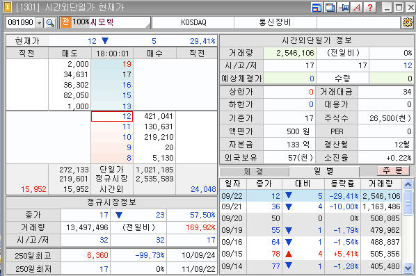416x276 pixels.
Task: Click the 매도 column header
Action: click(70, 54)
